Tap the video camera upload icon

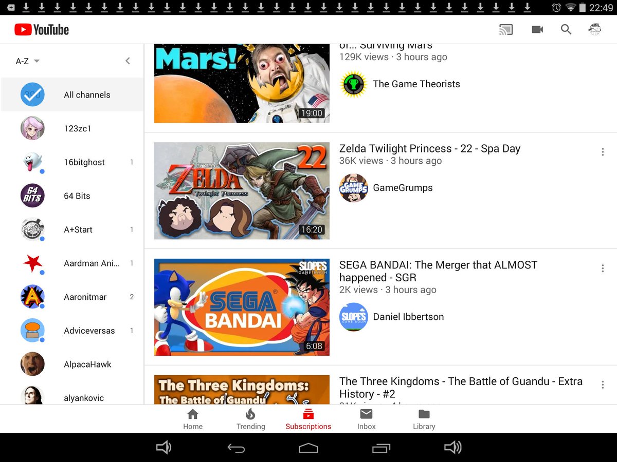[537, 30]
